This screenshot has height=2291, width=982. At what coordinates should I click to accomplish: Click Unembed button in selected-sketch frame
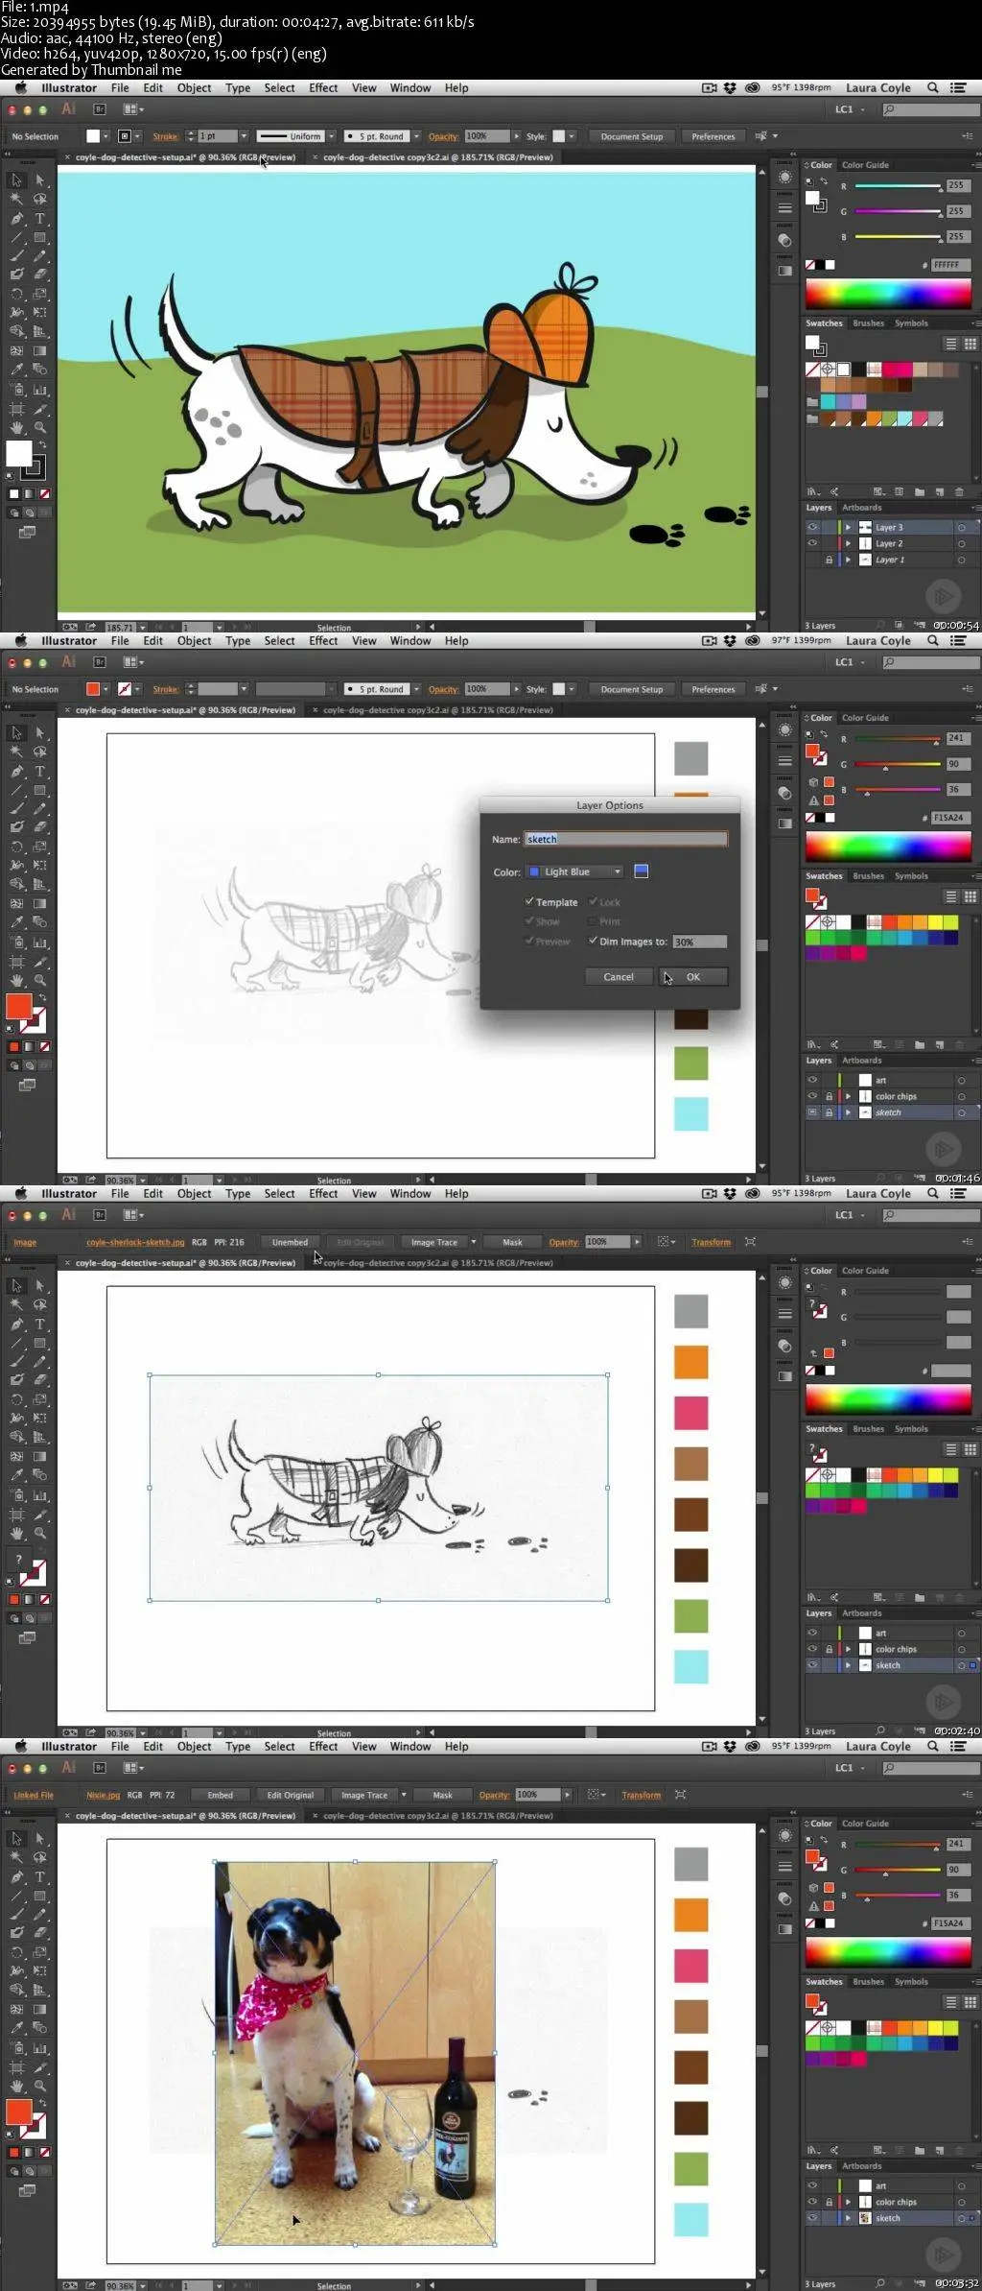coord(290,1242)
